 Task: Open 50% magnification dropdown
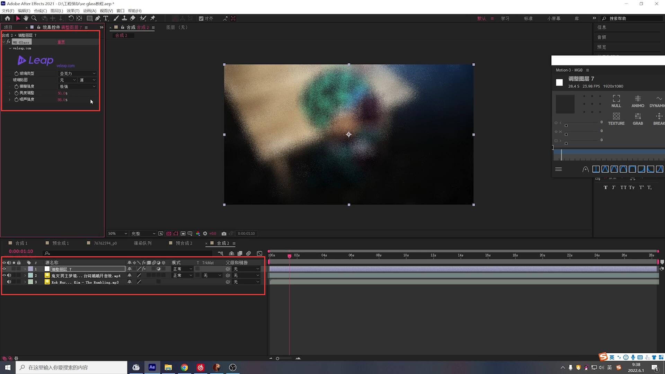(117, 234)
